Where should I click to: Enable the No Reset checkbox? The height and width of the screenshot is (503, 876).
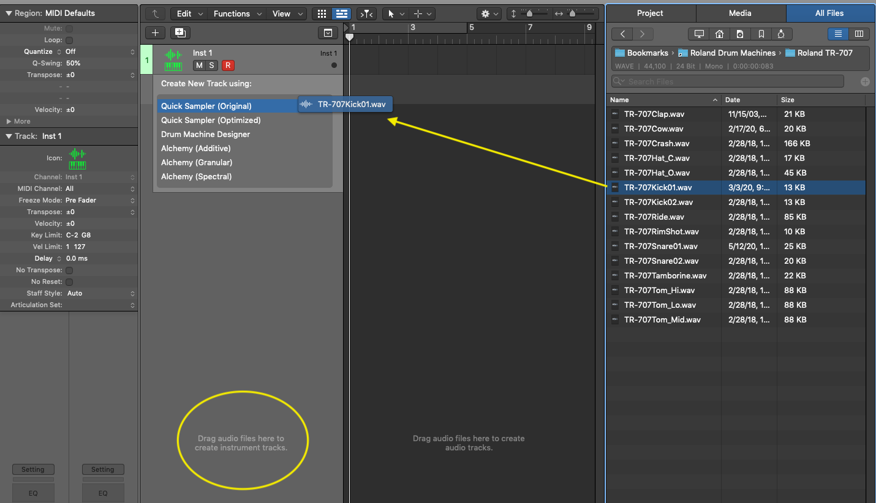[x=69, y=282]
